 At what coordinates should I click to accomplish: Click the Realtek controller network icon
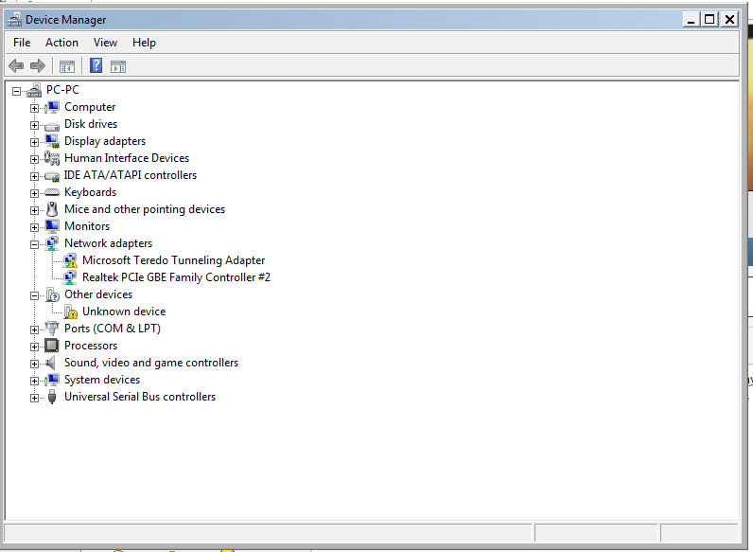point(70,277)
